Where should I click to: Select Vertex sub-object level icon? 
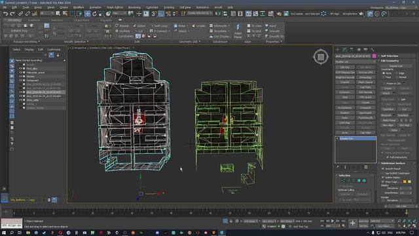pos(343,181)
